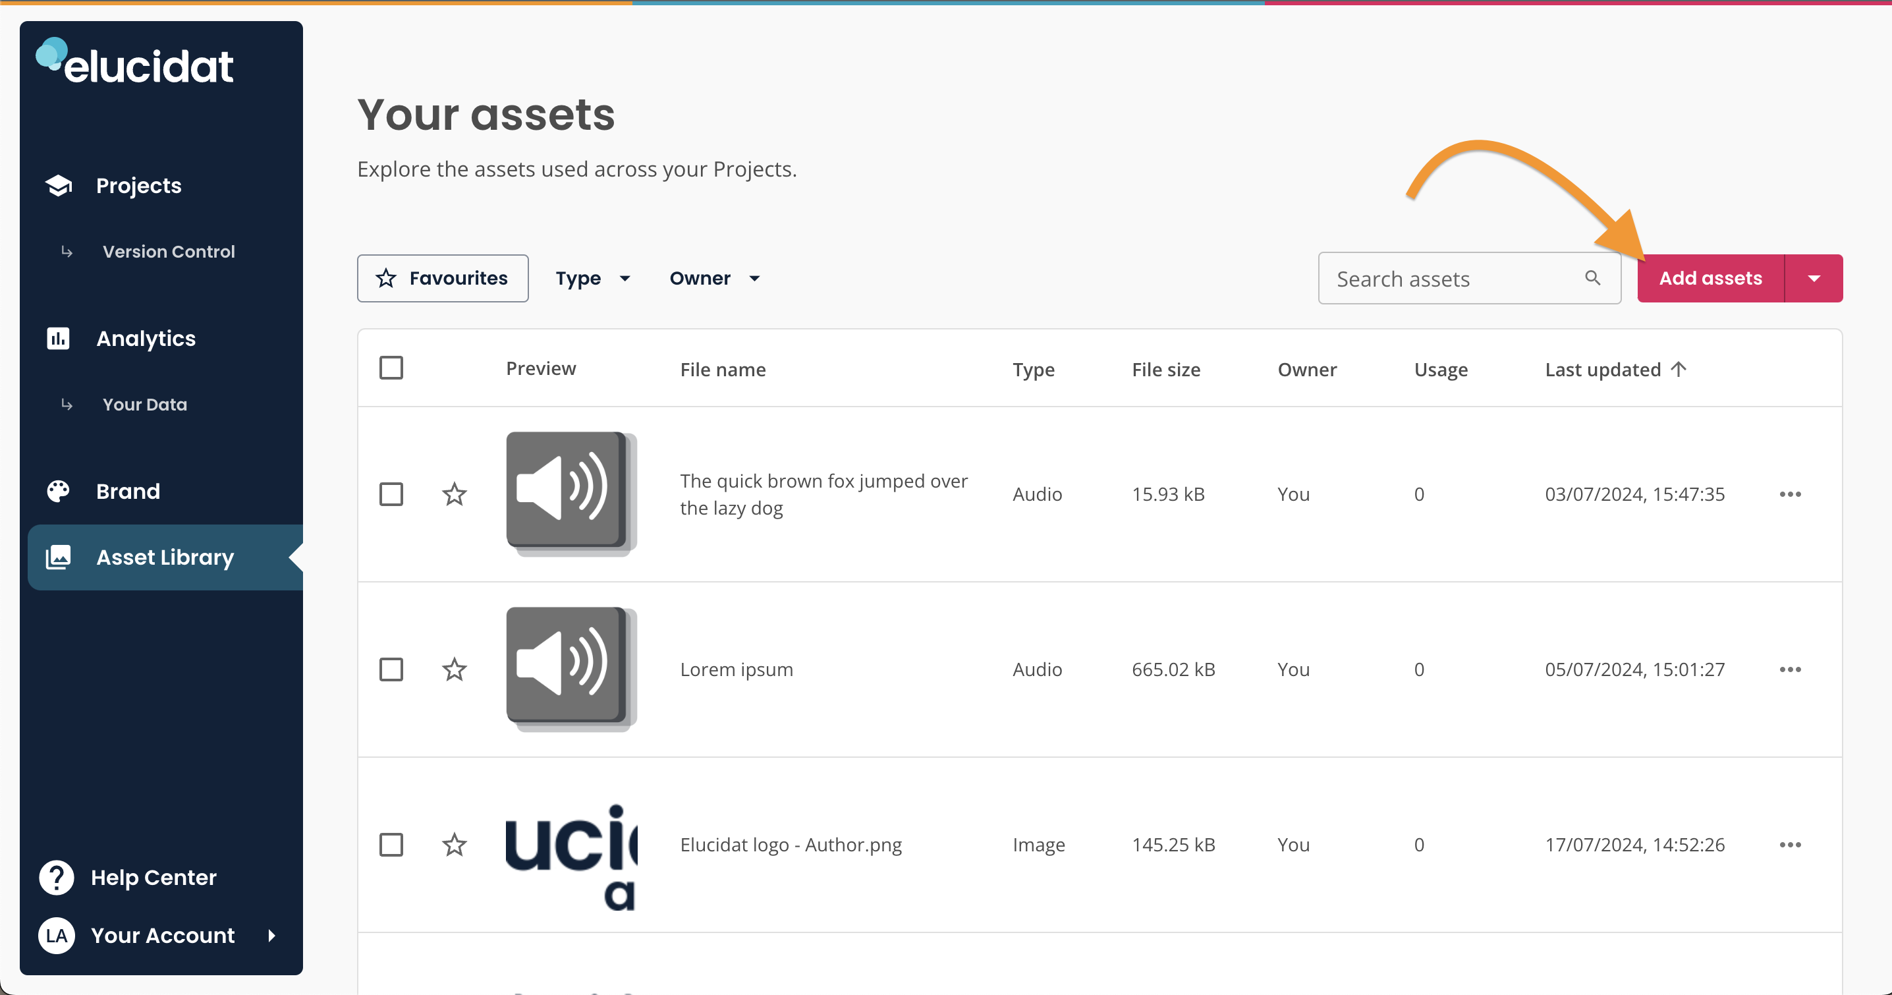Click the file name 'Elucidat logo - Author.png'
This screenshot has height=995, width=1892.
(791, 844)
